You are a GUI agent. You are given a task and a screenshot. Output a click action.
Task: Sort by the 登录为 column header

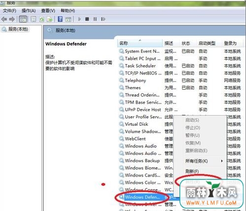pyautogui.click(x=232, y=43)
